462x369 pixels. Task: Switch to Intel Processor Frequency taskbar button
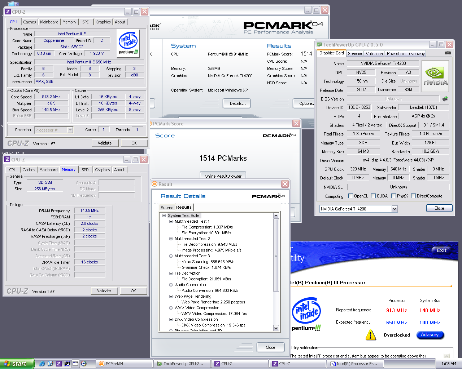point(356,364)
